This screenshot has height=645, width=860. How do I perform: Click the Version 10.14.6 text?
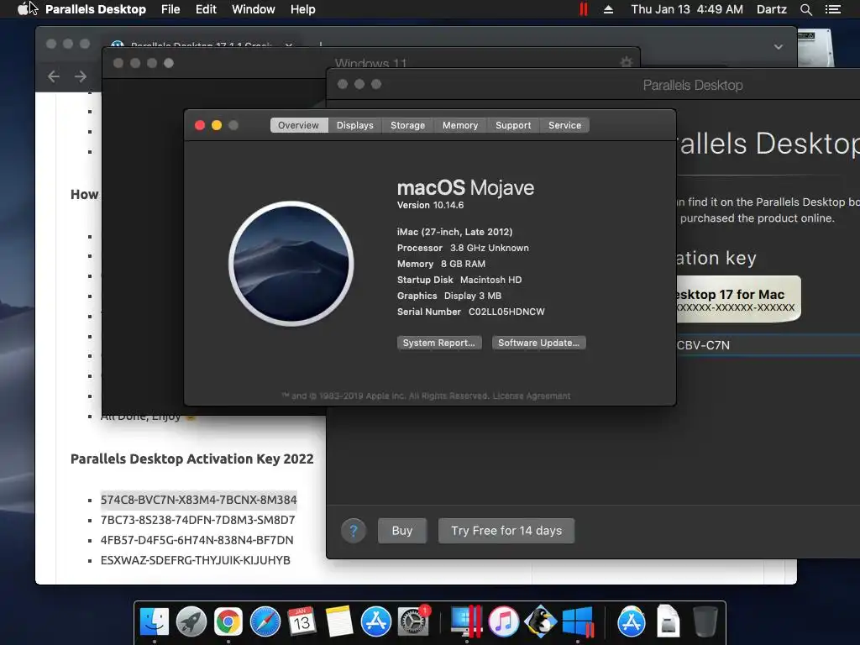(x=431, y=205)
